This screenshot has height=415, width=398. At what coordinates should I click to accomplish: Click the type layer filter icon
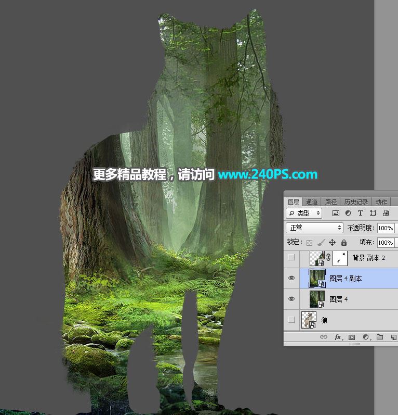pos(361,213)
